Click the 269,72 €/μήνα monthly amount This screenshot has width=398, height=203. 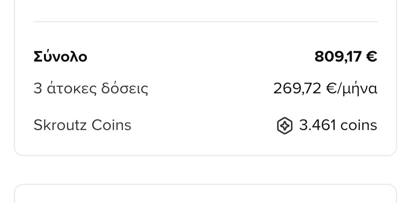point(325,89)
